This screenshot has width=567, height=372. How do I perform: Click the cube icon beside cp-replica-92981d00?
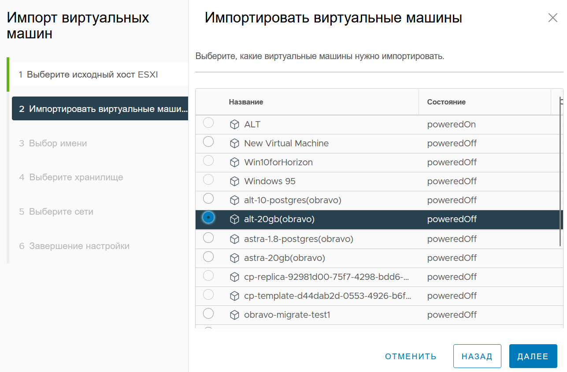(234, 277)
